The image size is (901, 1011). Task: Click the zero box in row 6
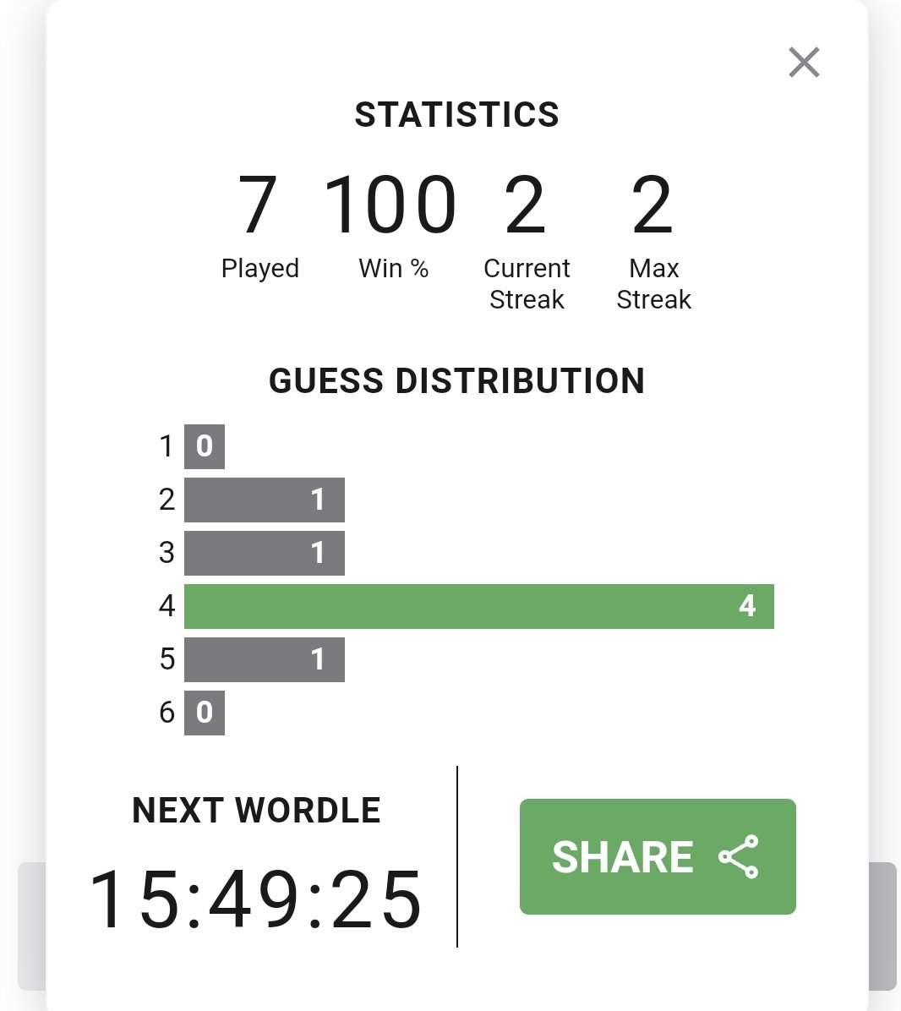205,713
